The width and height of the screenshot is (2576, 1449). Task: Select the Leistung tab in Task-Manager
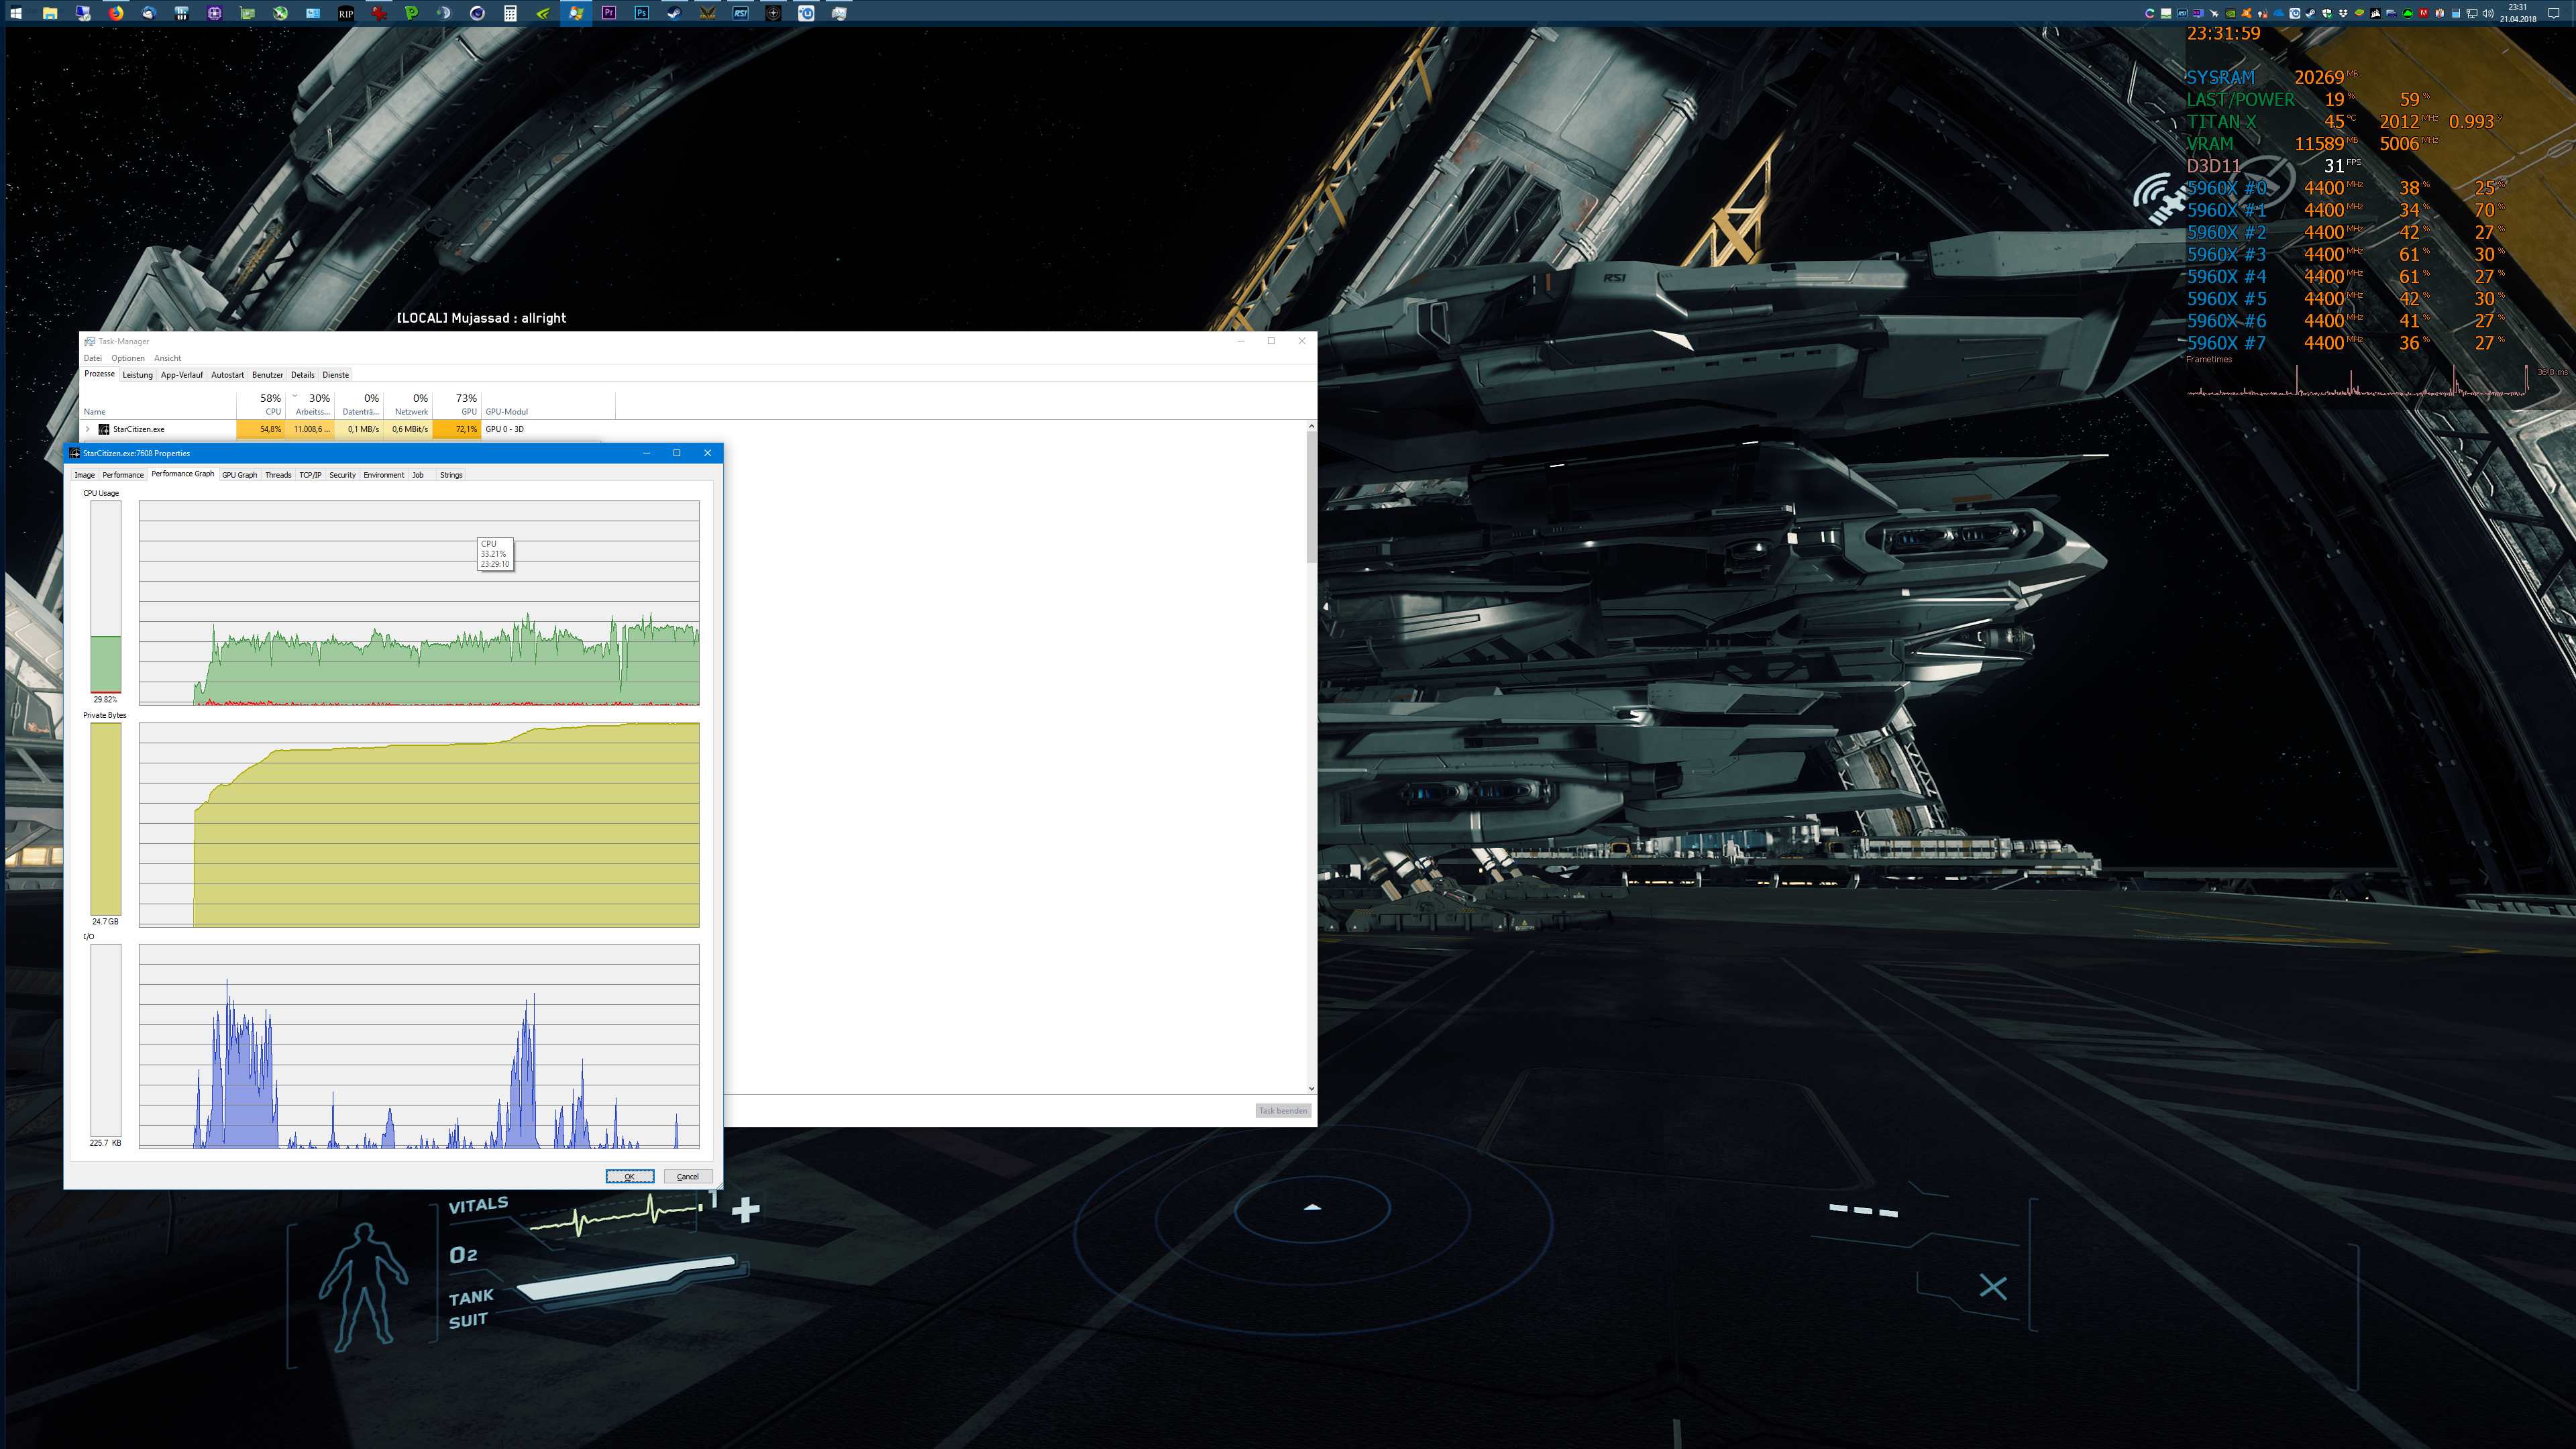tap(137, 375)
